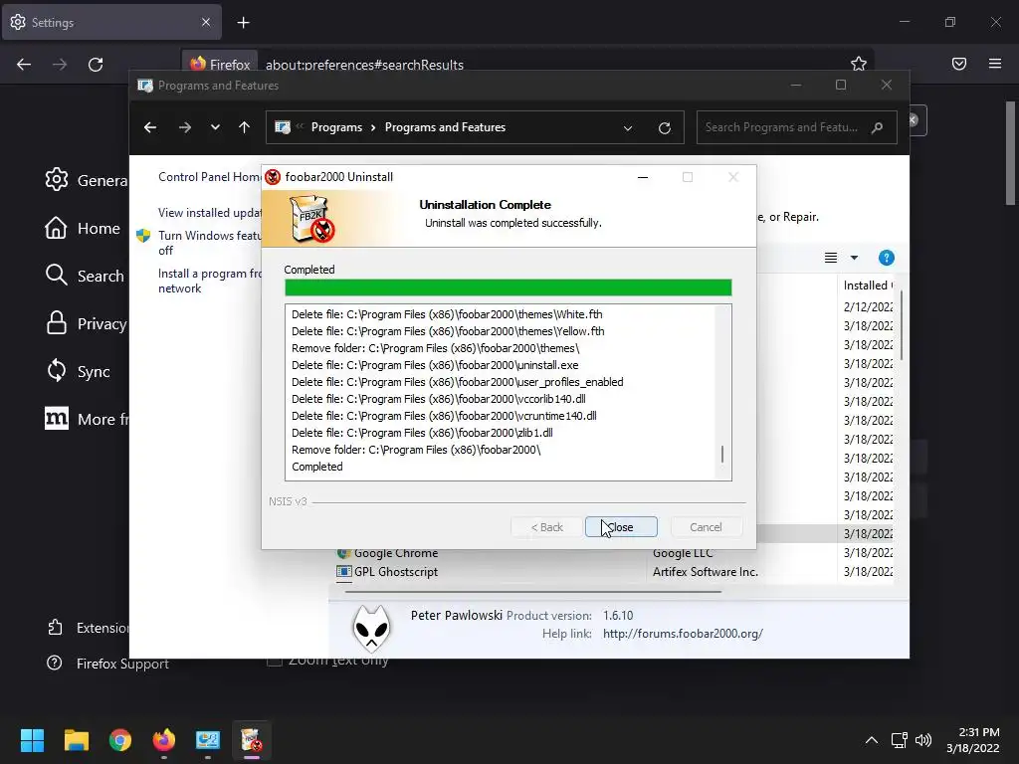Select the GPL Ghostscript program row
Image resolution: width=1019 pixels, height=764 pixels.
pos(614,572)
